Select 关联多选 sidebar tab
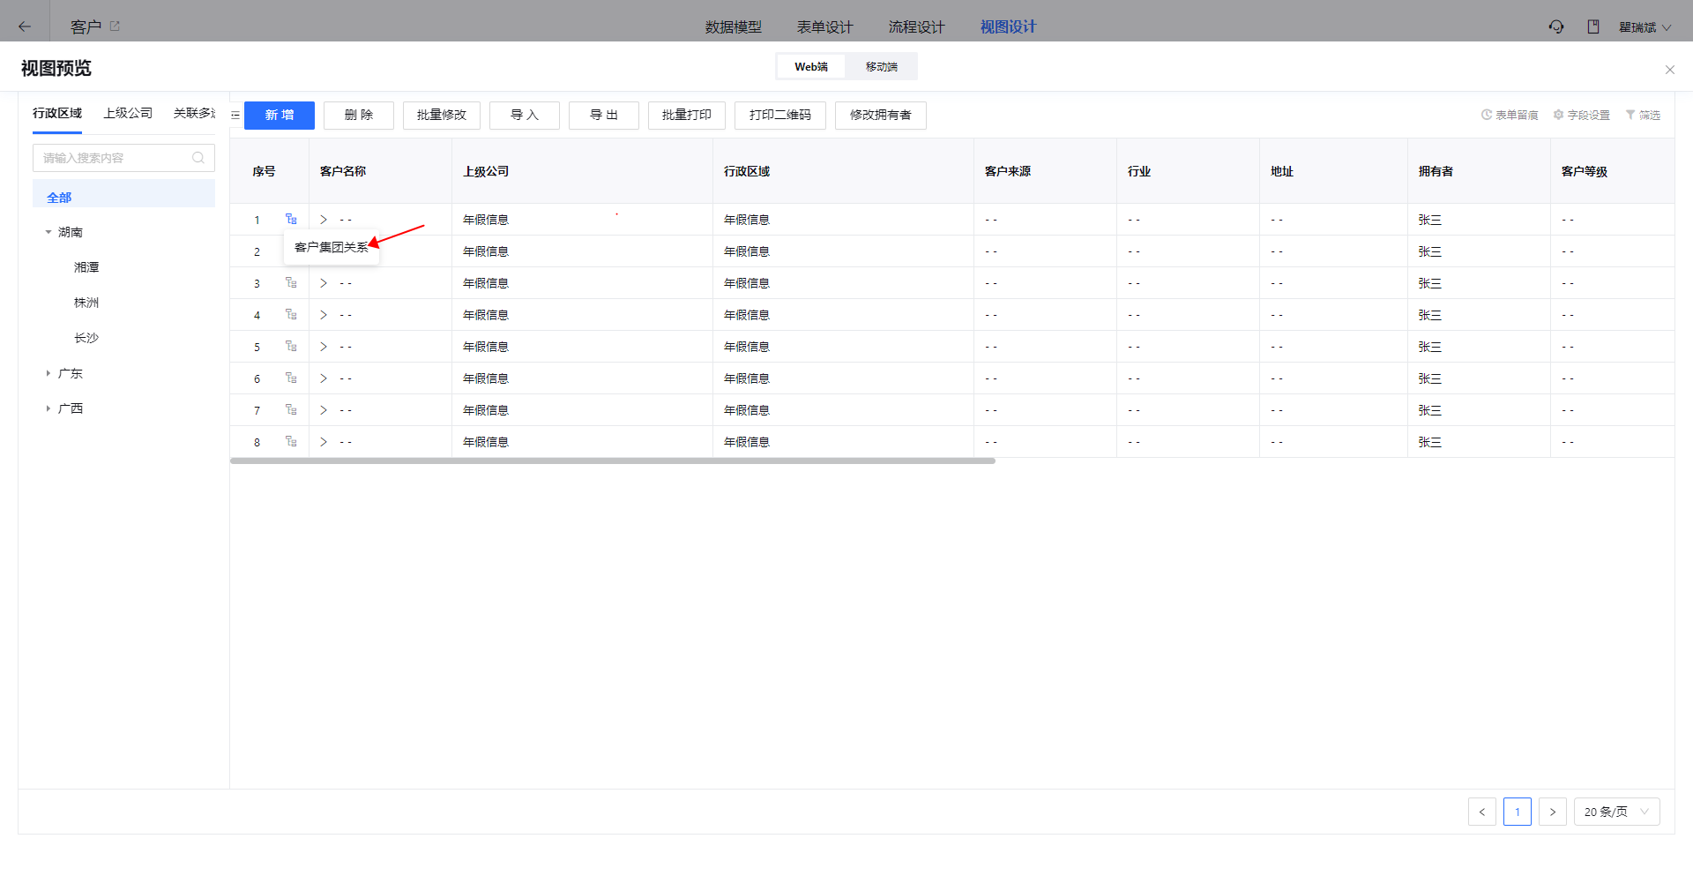This screenshot has width=1693, height=876. coord(195,113)
